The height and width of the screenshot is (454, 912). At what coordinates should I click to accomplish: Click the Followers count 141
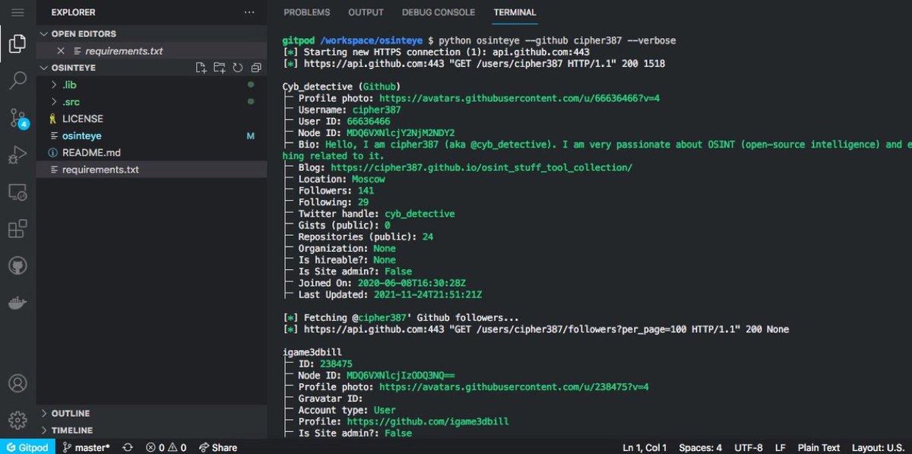click(366, 190)
